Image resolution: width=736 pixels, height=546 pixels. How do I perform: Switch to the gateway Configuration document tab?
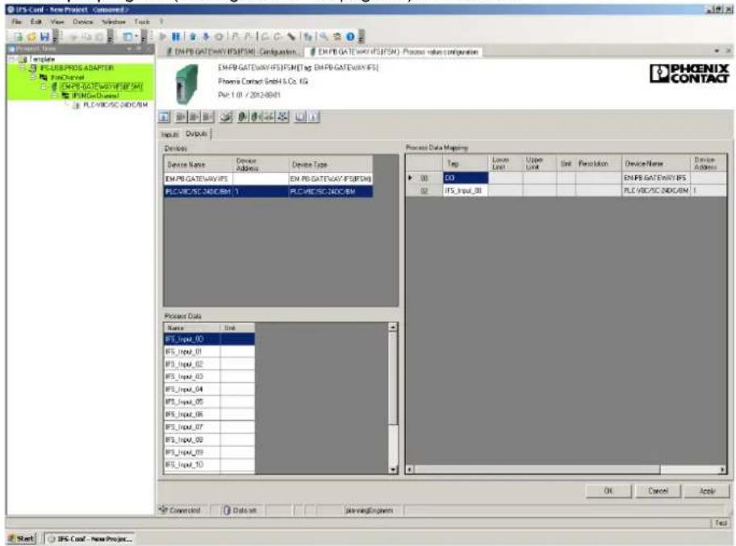point(232,52)
